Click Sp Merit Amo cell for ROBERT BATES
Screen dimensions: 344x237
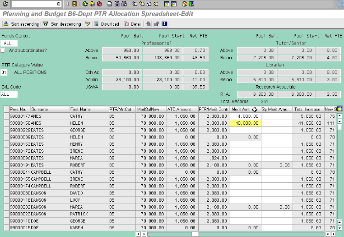click(x=277, y=165)
